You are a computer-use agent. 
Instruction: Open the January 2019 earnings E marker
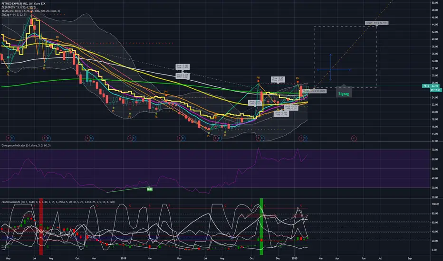[130, 138]
